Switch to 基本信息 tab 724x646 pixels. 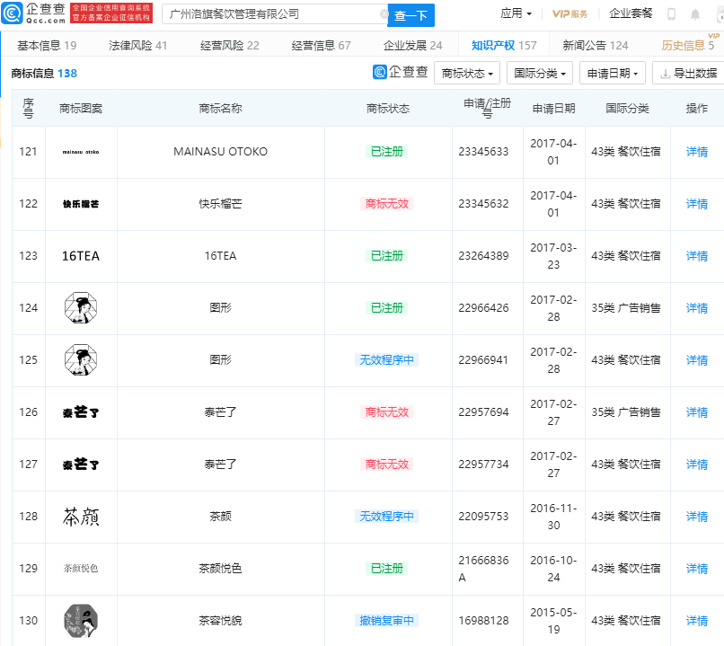[x=47, y=45]
